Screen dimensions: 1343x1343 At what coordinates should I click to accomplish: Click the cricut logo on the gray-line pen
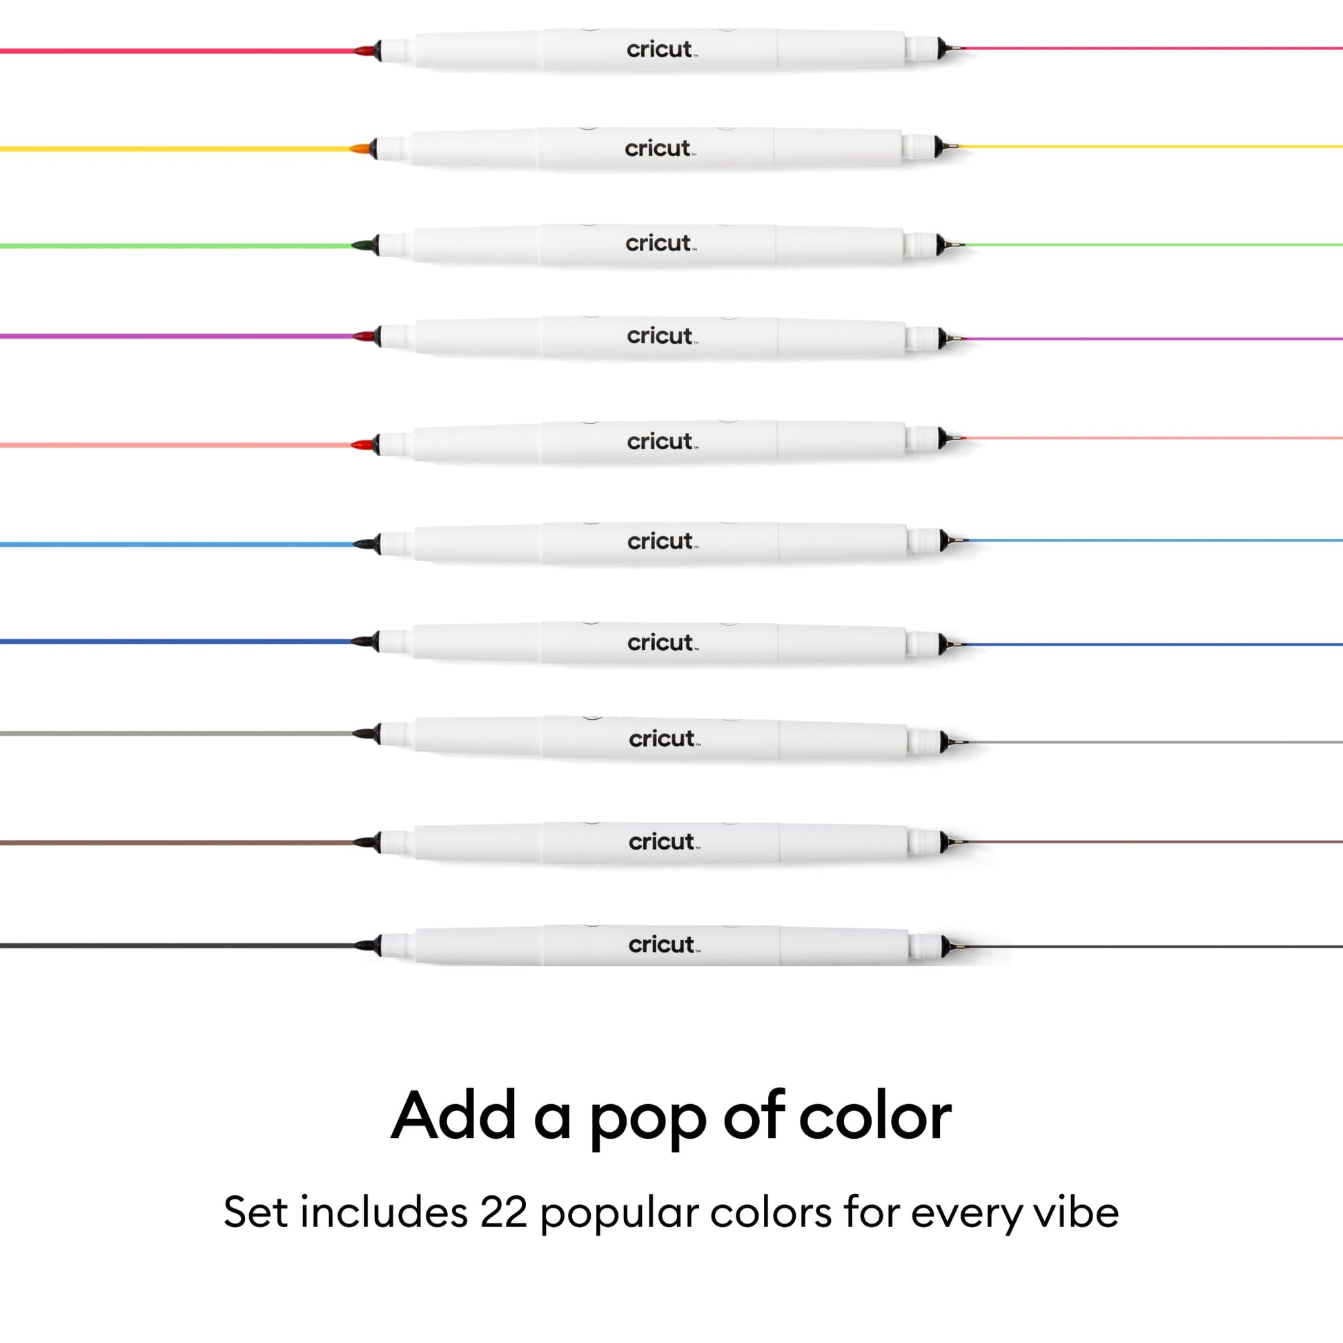[665, 738]
